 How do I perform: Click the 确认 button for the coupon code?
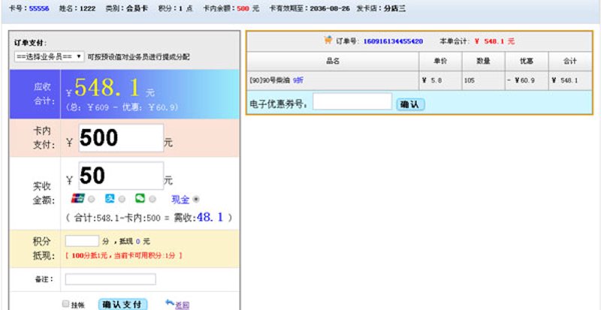pyautogui.click(x=410, y=104)
